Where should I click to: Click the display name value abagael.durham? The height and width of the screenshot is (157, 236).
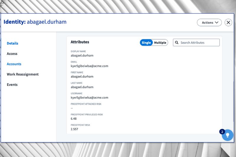[82, 55]
